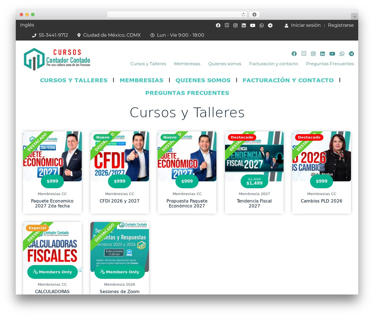374x317 pixels.
Task: Click the user icon beside Iniciar sesión
Action: coord(286,25)
